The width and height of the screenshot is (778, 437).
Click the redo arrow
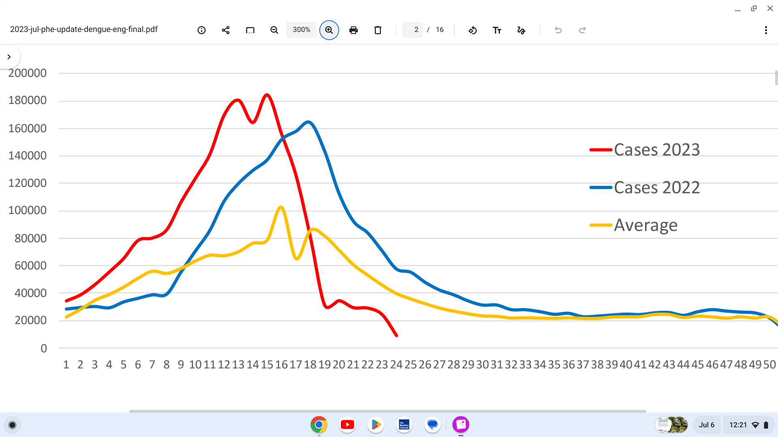coord(582,30)
